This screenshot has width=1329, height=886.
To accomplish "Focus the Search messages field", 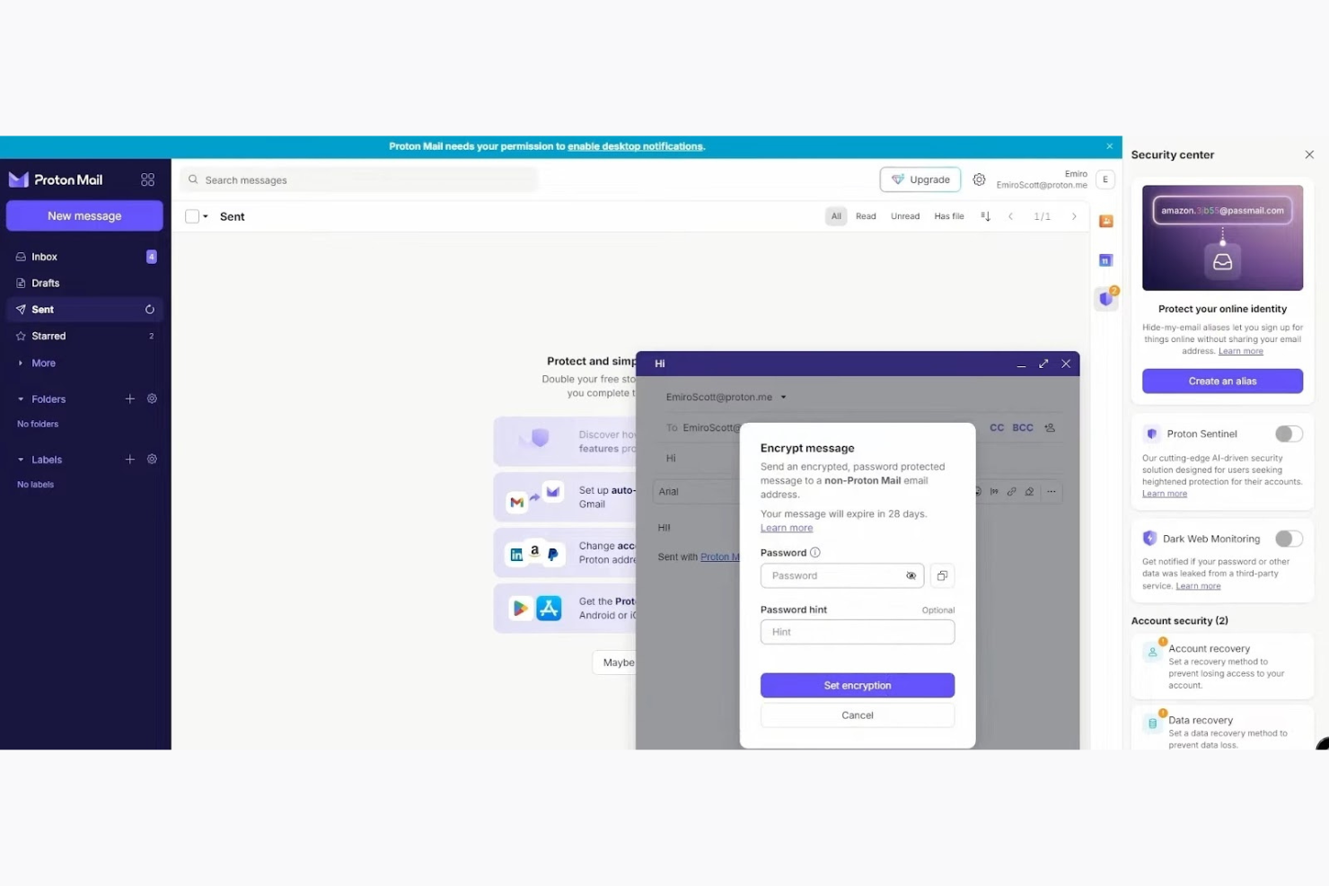I will click(x=359, y=180).
